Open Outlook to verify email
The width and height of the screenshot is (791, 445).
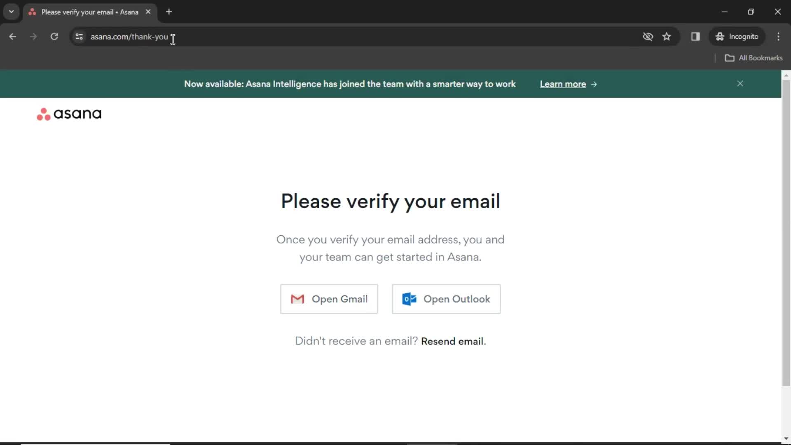(446, 299)
